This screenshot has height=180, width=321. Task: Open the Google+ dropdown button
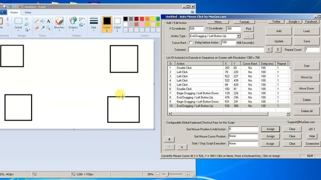294,21
